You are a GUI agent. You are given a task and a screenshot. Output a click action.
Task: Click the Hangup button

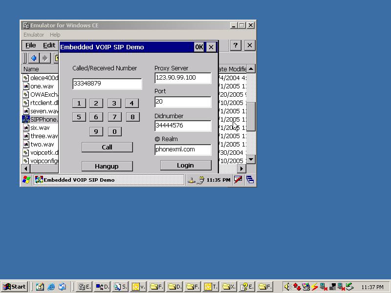pos(107,166)
